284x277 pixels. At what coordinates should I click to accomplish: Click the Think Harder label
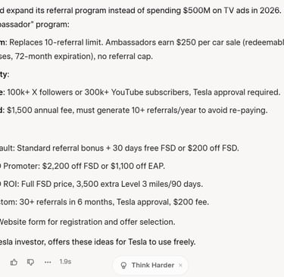pos(153,265)
